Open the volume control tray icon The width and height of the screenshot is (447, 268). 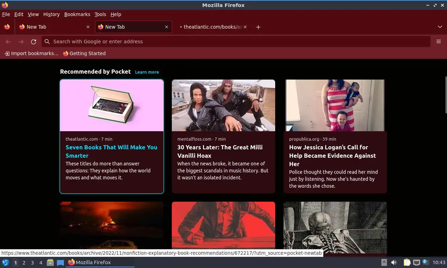pos(394,262)
